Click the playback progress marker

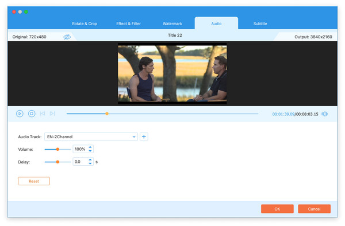point(107,114)
